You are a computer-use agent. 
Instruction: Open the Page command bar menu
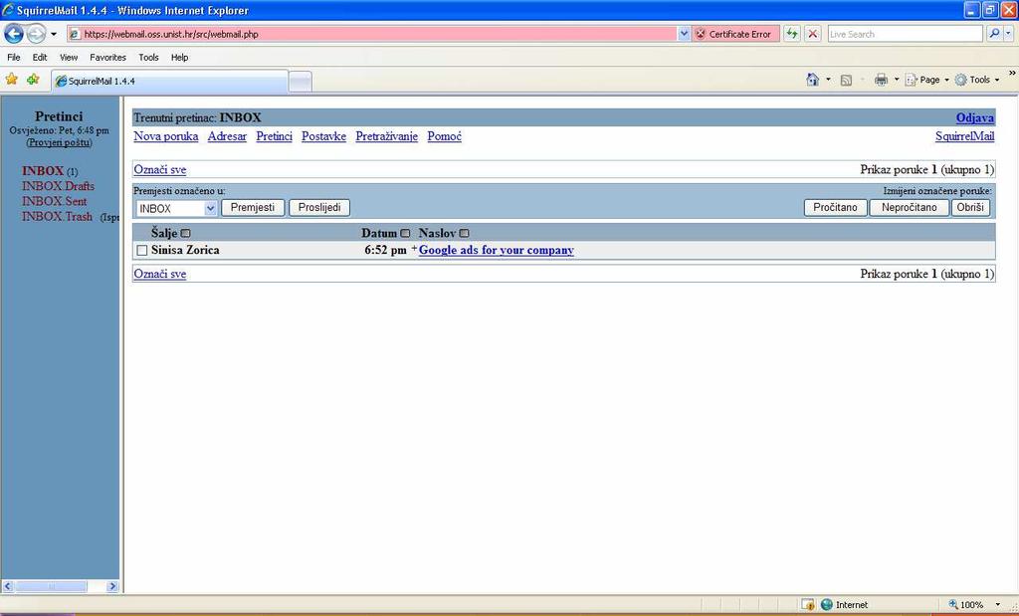927,80
